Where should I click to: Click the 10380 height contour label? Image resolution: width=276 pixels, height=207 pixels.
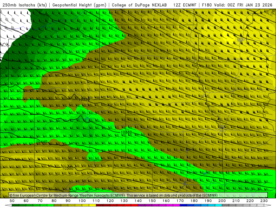(126, 132)
